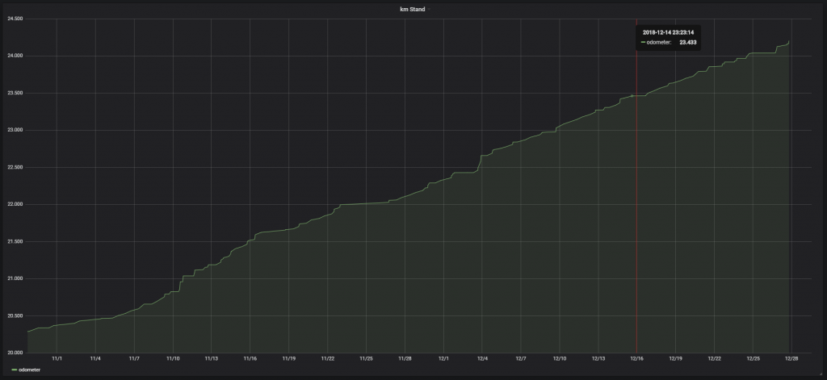
Task: Click the caret arrow beside km Stand
Action: coord(429,9)
